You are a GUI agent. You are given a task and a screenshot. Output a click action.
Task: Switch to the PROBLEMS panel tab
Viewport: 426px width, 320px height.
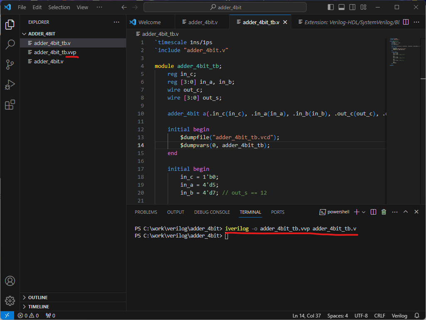pyautogui.click(x=146, y=212)
